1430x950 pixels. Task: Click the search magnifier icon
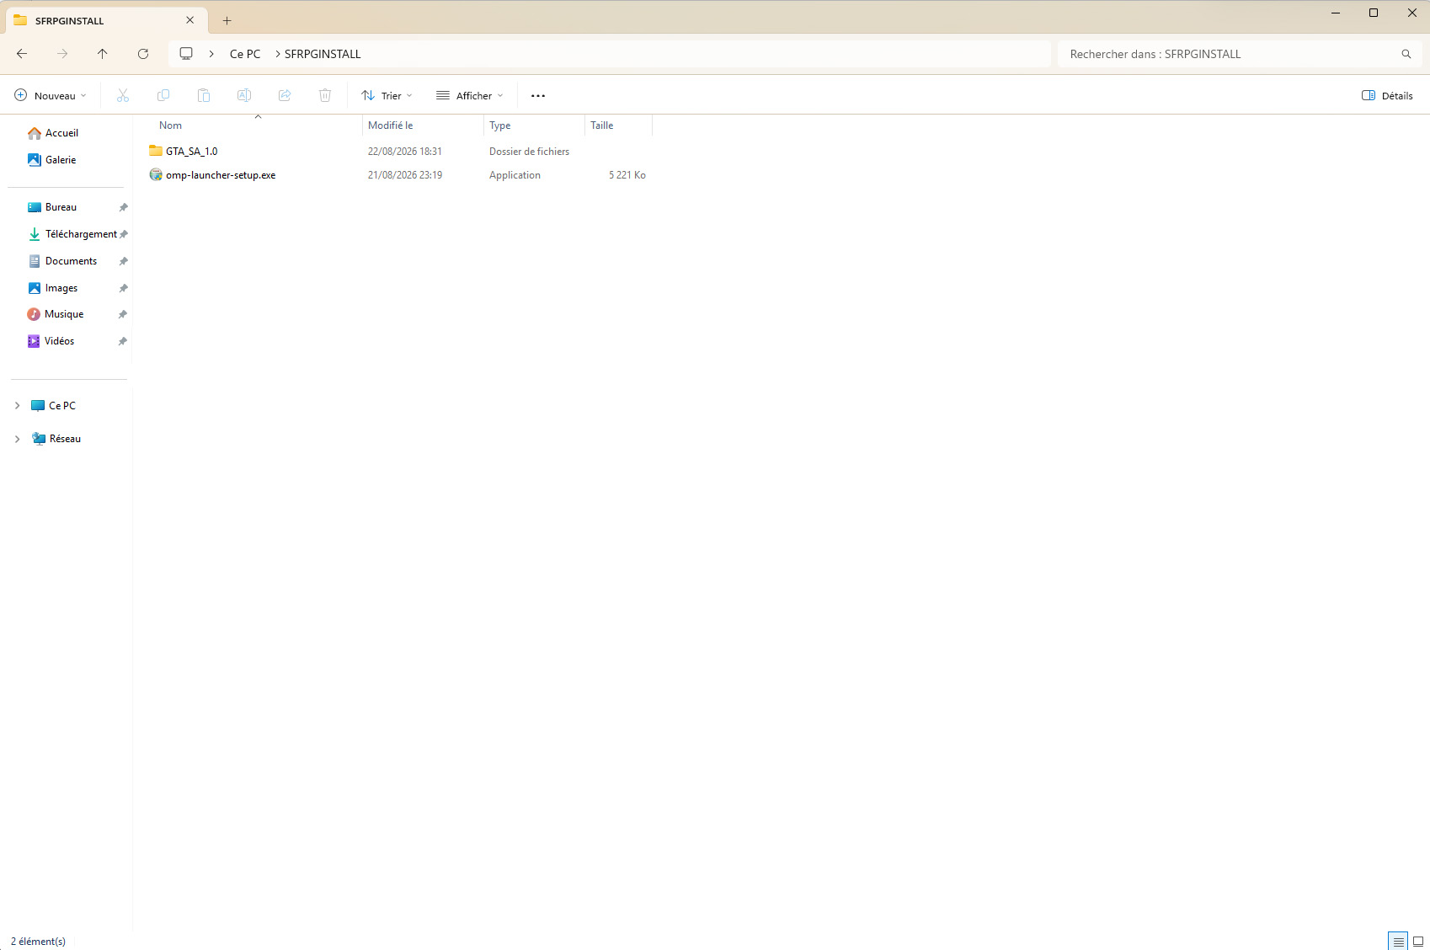pyautogui.click(x=1406, y=54)
